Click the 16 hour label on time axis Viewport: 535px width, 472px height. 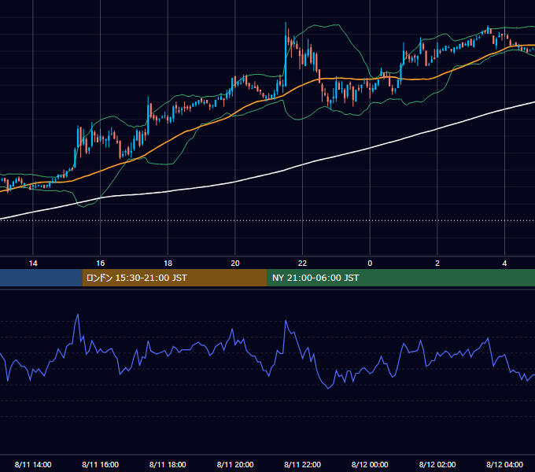[x=101, y=264]
